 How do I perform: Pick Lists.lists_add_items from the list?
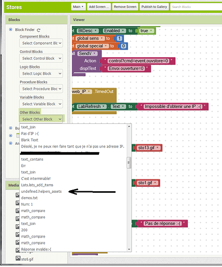coord(37,185)
